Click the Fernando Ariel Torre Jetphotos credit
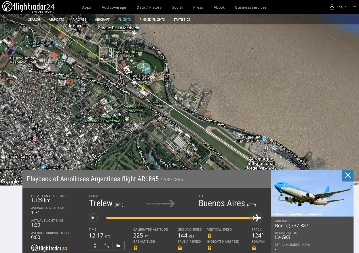 [x=297, y=215]
